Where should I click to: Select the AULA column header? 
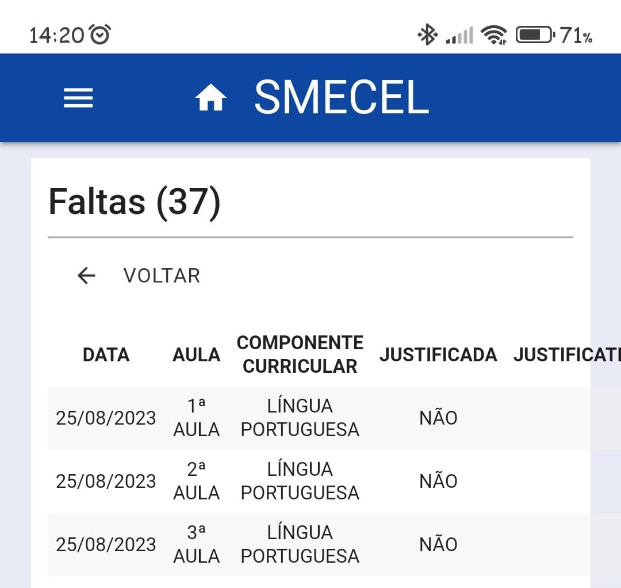click(197, 354)
